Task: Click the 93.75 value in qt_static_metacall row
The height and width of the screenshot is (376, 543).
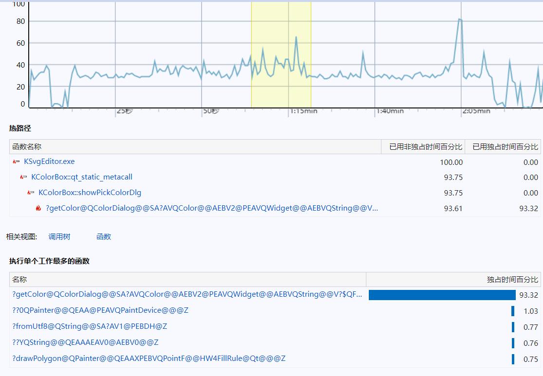Action: tap(453, 177)
